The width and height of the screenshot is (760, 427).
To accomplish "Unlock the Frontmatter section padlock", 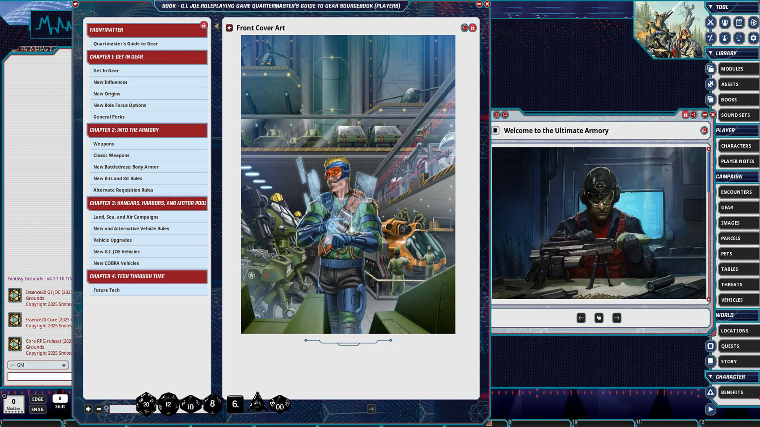I will (203, 25).
